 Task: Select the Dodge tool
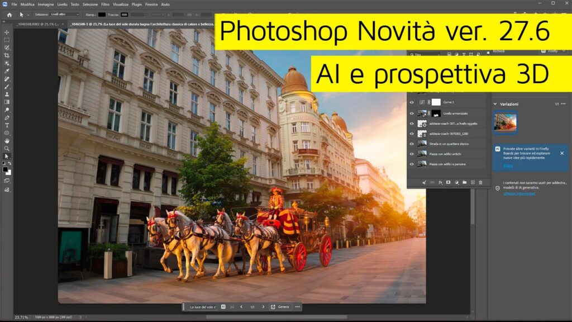click(x=7, y=110)
